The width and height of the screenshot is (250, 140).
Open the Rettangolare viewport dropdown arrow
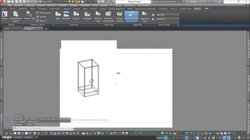(x=53, y=13)
